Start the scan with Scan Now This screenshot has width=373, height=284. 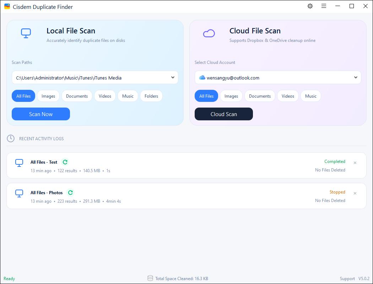click(41, 114)
